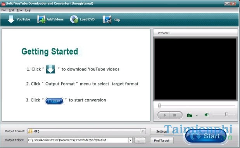Click the 'to download YouTube videos' text

coord(90,69)
